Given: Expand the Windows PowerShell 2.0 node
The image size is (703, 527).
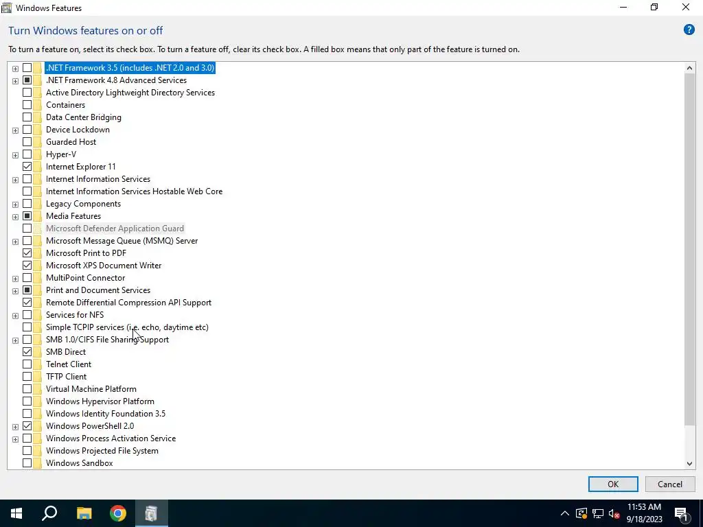Looking at the screenshot, I should (15, 427).
